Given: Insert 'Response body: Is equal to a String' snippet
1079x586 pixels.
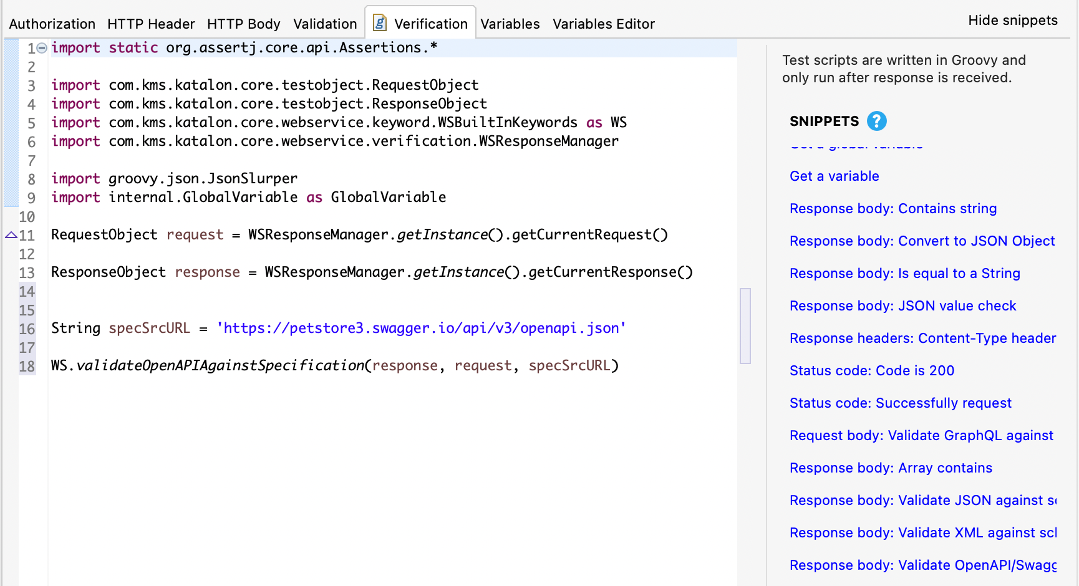Looking at the screenshot, I should point(905,273).
